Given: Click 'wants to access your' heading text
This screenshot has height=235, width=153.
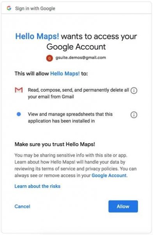Looking at the screenshot, I should pyautogui.click(x=99, y=36).
